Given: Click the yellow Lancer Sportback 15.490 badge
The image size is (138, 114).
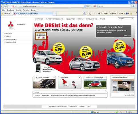Looking at the screenshot, I should click(86, 52).
